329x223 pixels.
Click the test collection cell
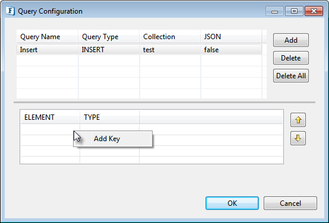click(x=170, y=50)
